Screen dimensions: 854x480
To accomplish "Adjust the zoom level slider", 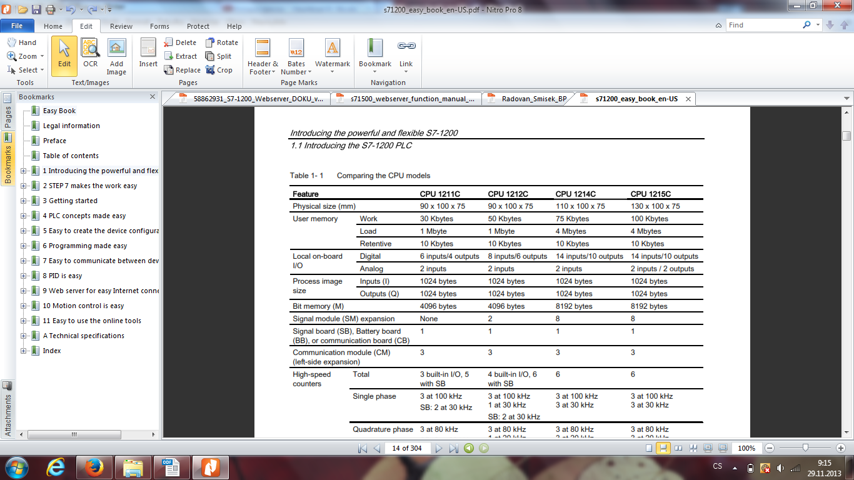I will [x=805, y=448].
